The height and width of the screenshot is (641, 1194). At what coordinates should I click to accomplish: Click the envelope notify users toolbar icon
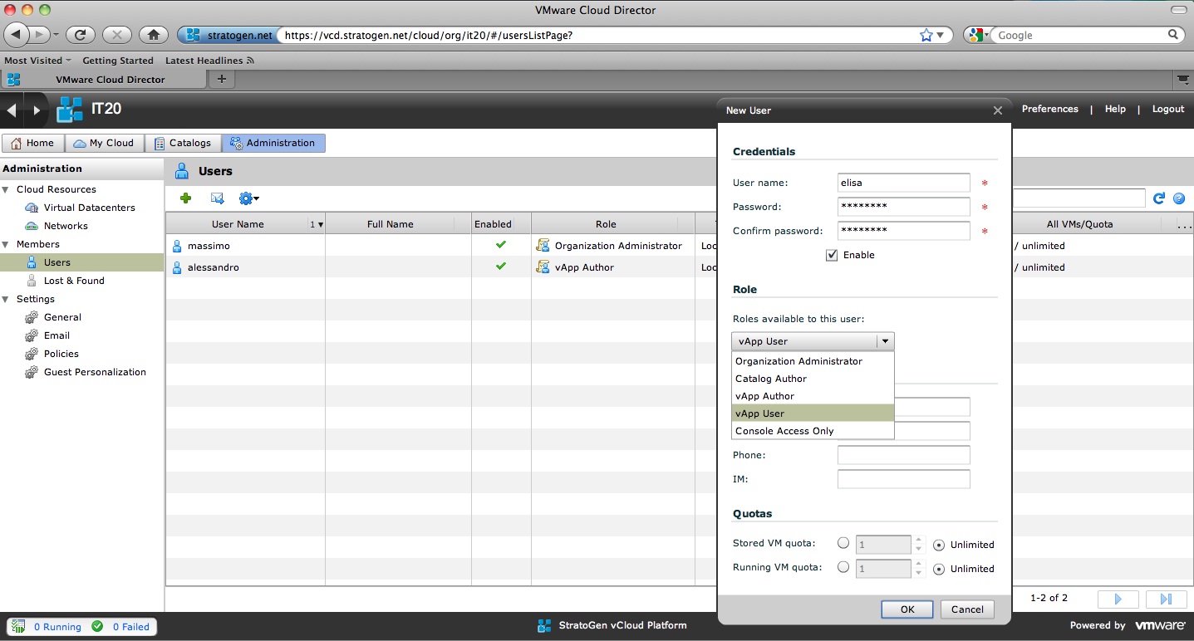(x=218, y=198)
